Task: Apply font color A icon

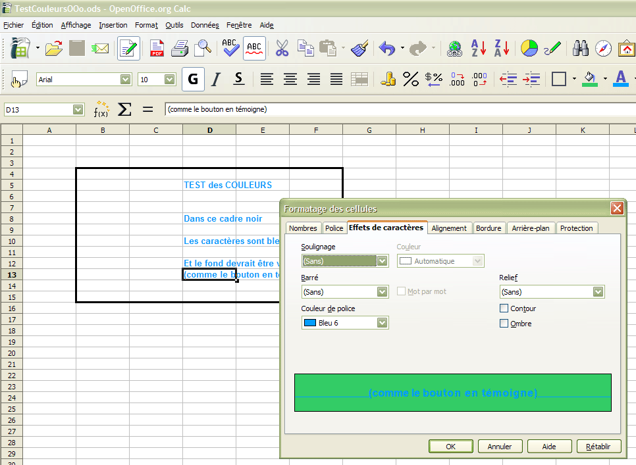Action: click(621, 78)
